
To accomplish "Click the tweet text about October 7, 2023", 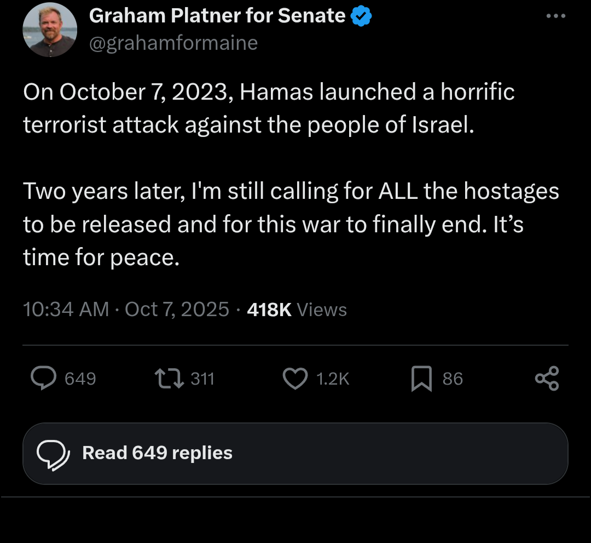I will click(268, 108).
